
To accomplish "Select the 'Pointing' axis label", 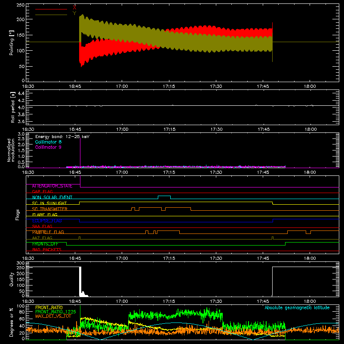I will [x=12, y=43].
